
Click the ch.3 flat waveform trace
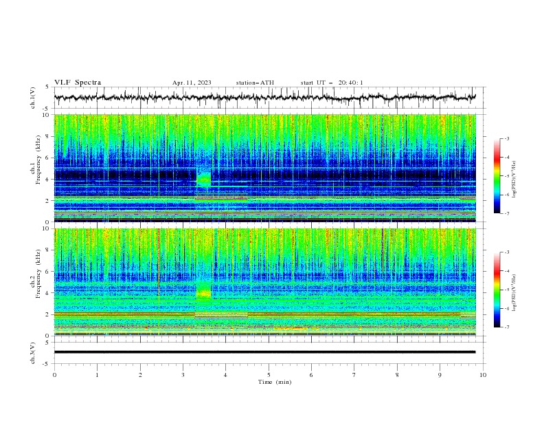pyautogui.click(x=264, y=352)
